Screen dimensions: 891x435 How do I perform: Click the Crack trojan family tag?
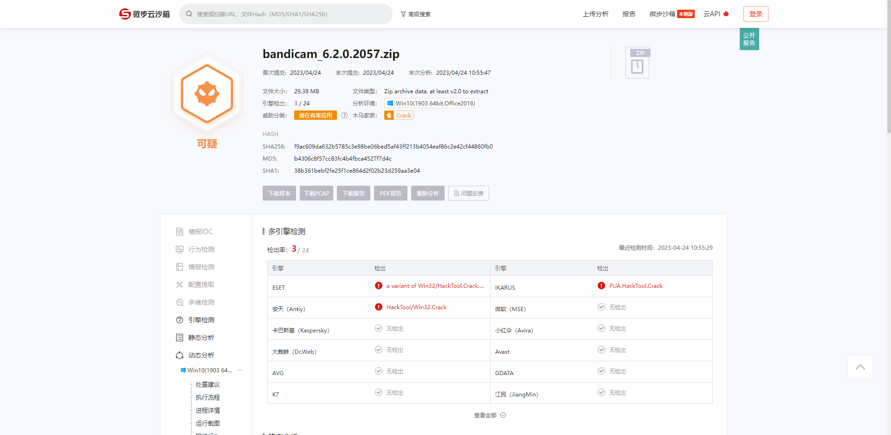click(399, 116)
